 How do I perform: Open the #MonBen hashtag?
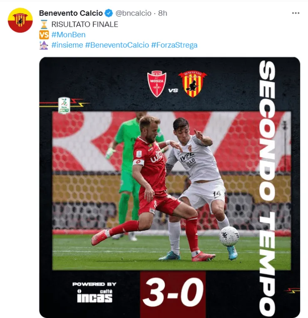(69, 35)
